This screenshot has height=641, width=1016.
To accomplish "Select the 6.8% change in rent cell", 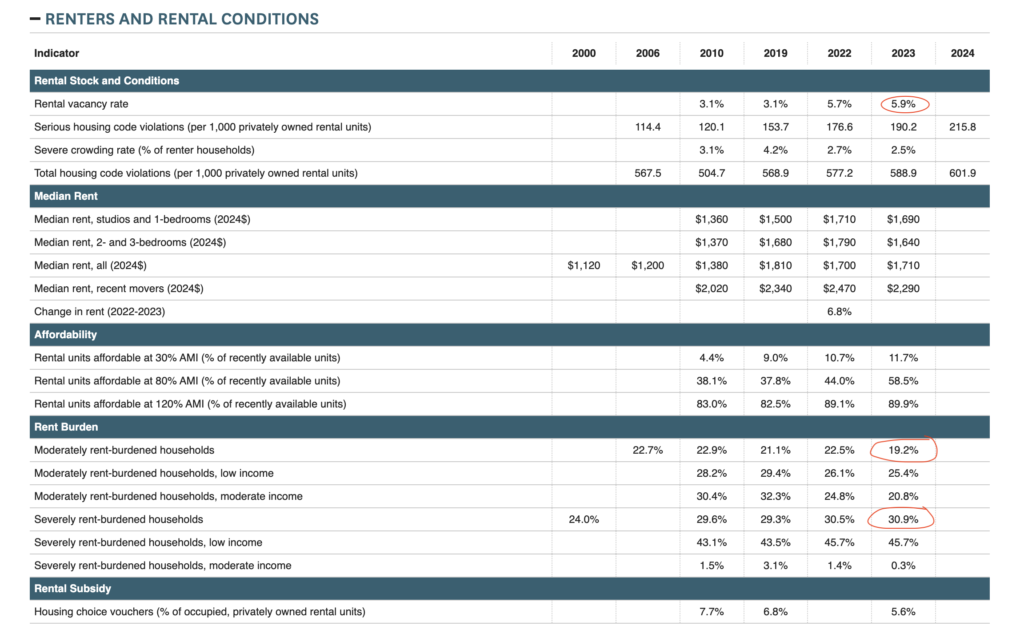I will [839, 312].
